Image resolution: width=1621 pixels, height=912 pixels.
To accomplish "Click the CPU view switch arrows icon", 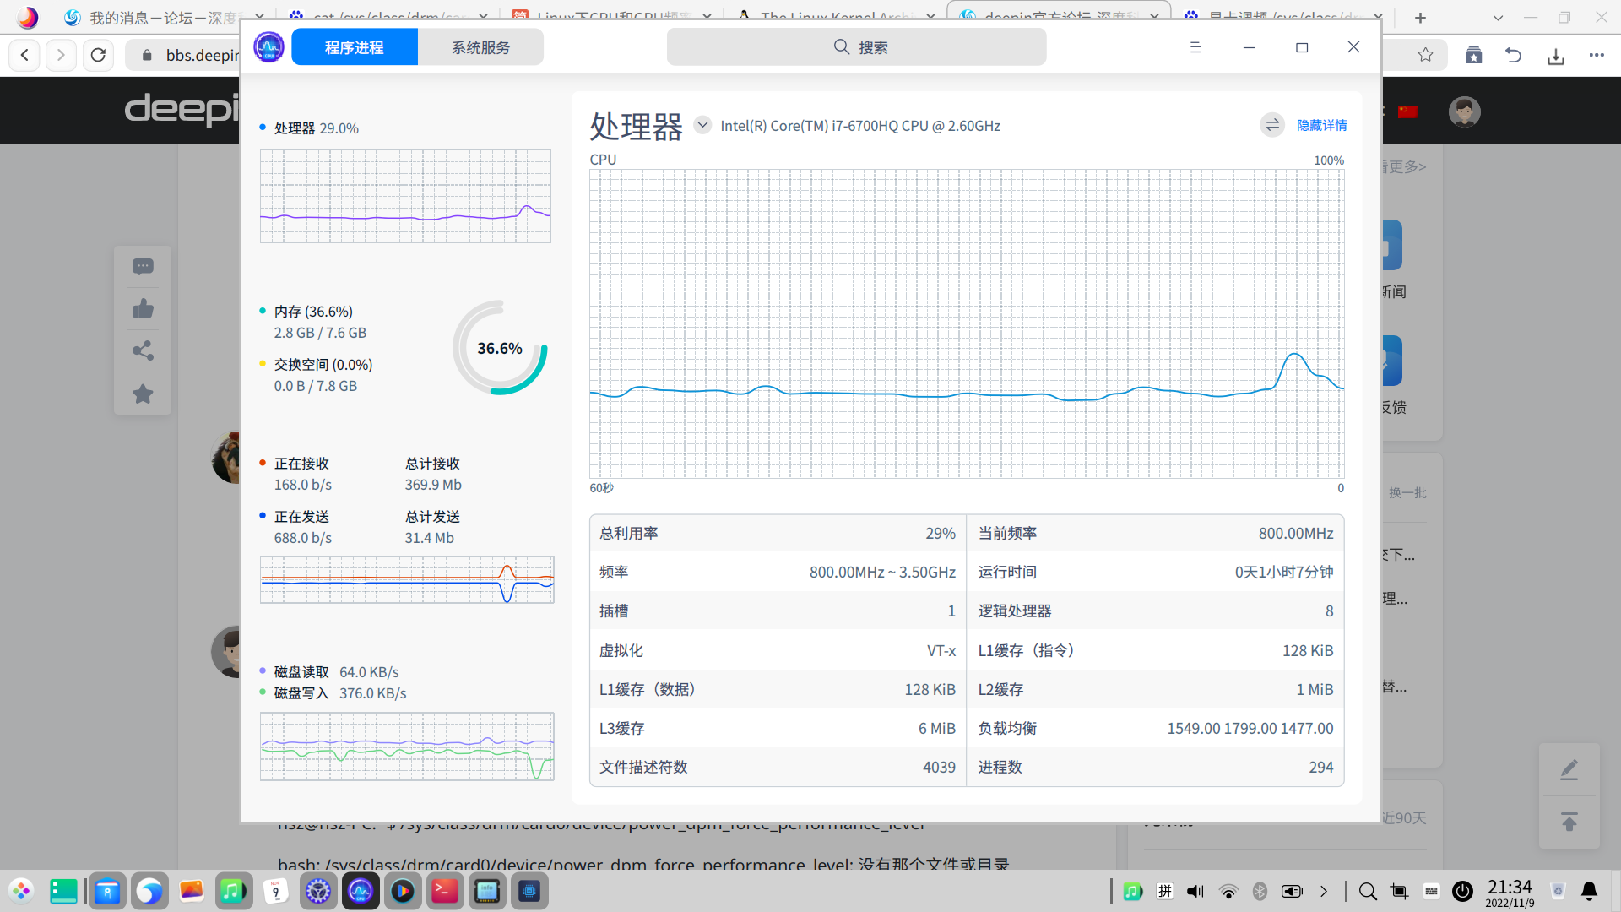I will pos(1271,125).
